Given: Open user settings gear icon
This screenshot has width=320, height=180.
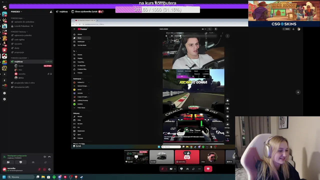Looking at the screenshot, I should [x=49, y=169].
